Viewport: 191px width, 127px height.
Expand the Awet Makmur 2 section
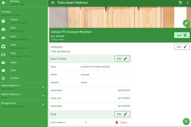tap(43, 95)
